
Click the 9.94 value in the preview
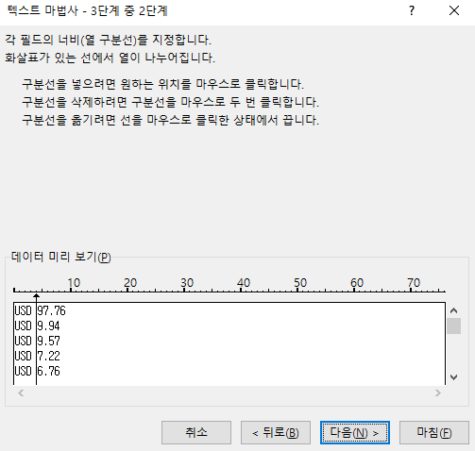pos(48,326)
